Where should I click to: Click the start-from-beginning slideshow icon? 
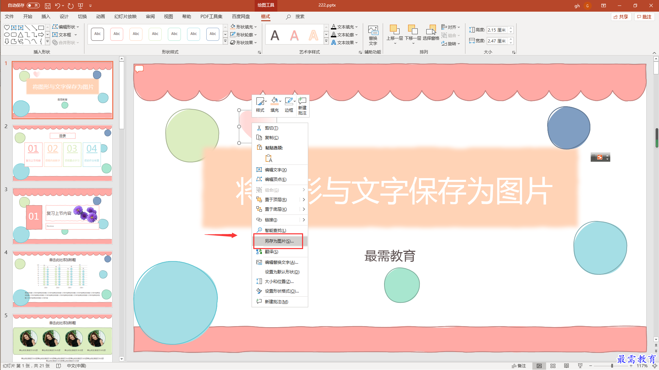81,6
